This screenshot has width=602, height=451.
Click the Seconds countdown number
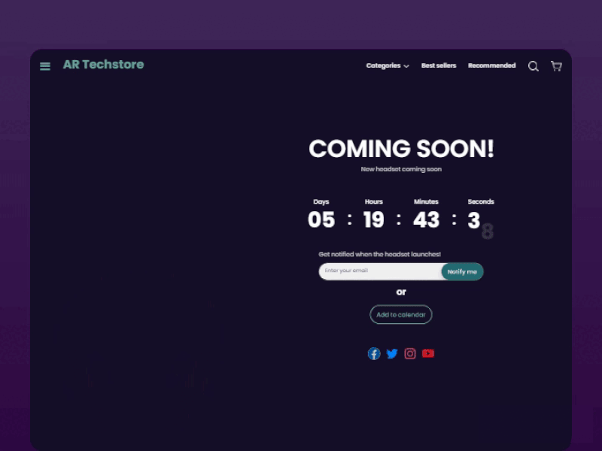474,219
